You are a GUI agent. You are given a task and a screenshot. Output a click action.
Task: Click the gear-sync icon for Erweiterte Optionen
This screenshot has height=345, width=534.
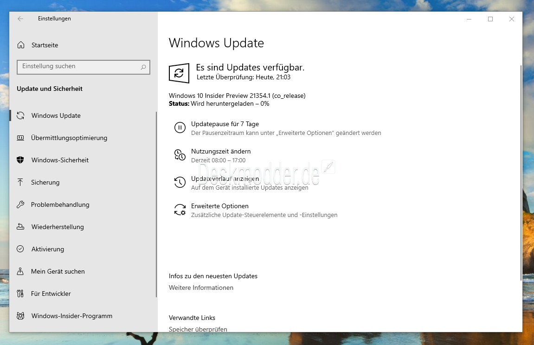[x=180, y=210]
